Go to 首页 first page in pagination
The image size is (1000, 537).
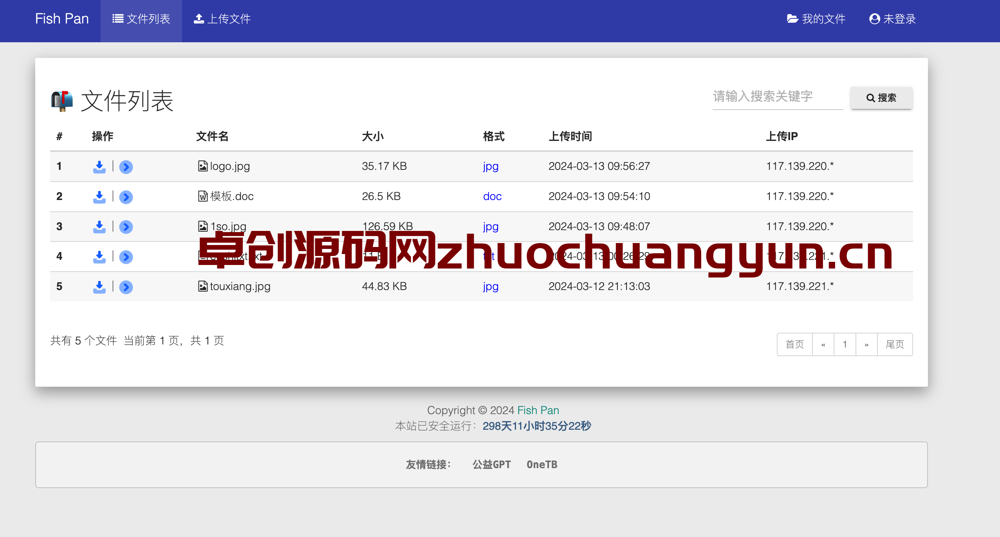click(x=795, y=344)
